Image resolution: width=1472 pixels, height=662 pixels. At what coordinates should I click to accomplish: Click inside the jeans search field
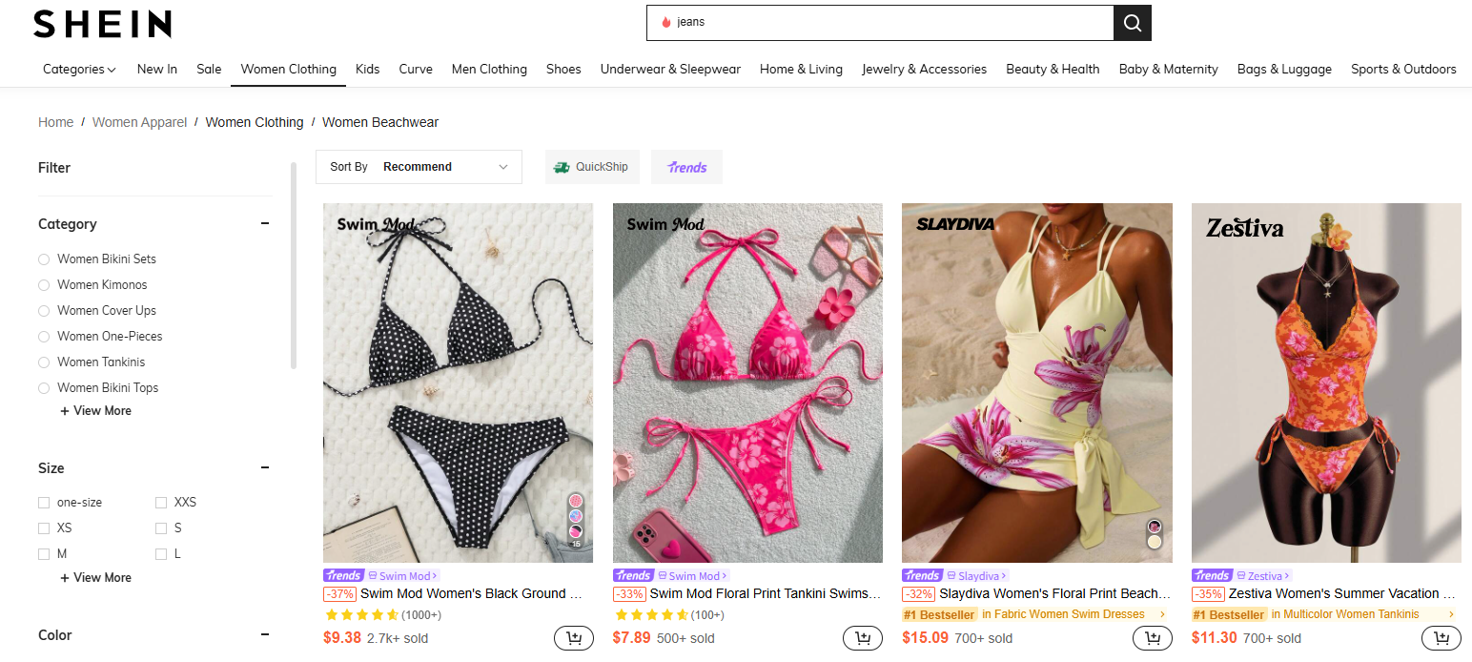(x=858, y=23)
